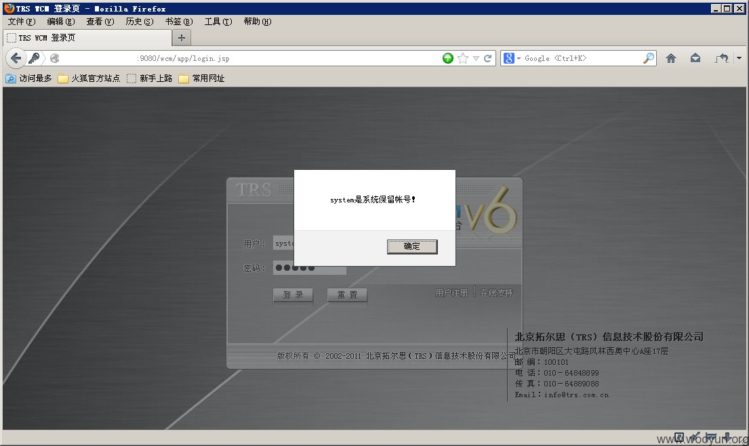Viewport: 749px width, 446px height.
Task: Click the 密码 password field
Action: [x=310, y=267]
